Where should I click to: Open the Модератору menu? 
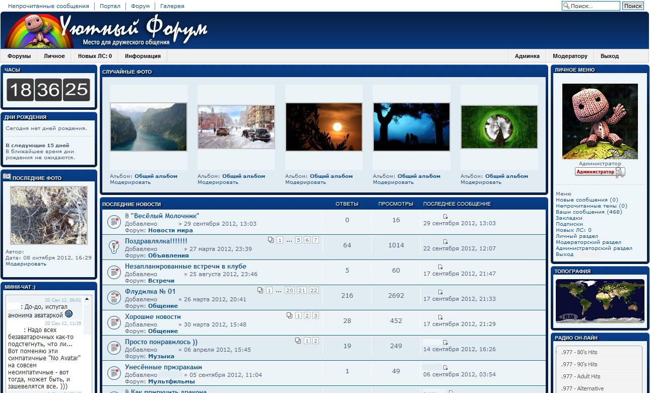pos(570,56)
